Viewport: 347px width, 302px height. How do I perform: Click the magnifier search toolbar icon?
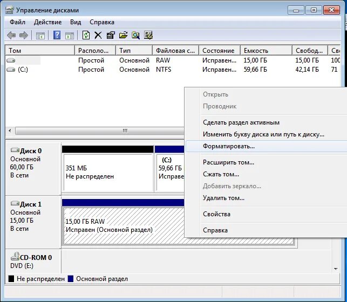135,35
